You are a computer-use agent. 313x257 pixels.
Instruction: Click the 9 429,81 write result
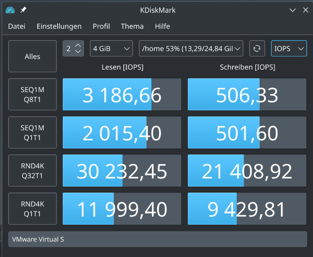coord(247,209)
